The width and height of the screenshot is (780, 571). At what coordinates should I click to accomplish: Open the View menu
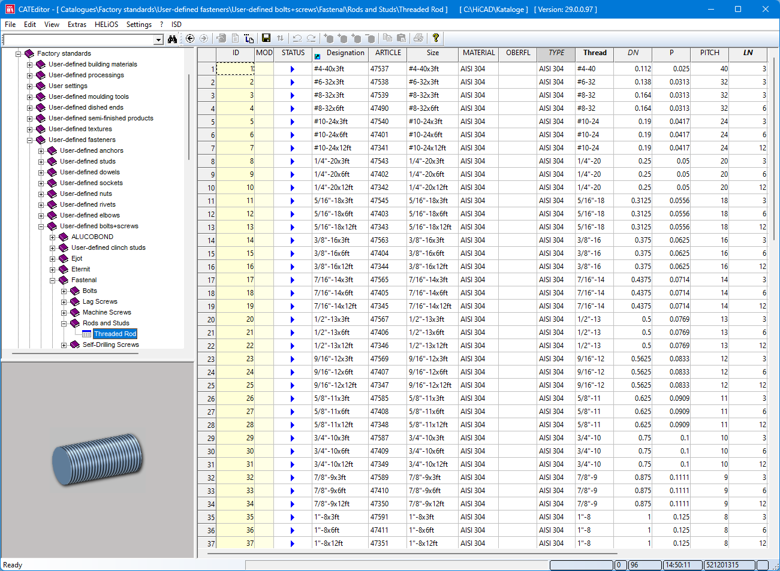(52, 25)
